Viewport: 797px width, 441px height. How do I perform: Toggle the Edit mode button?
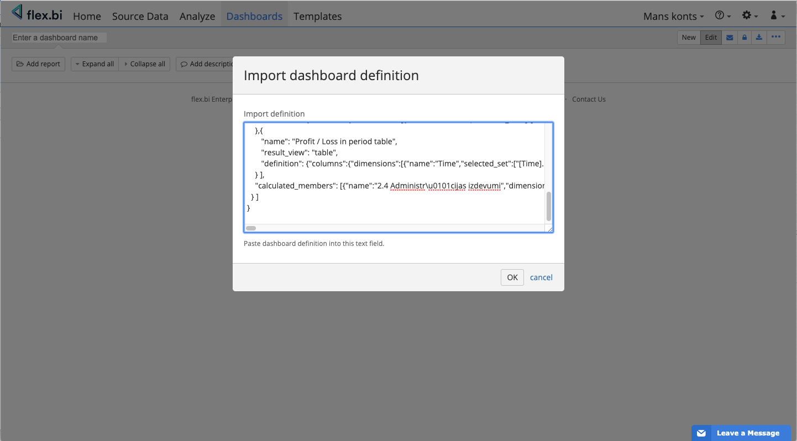tap(711, 38)
